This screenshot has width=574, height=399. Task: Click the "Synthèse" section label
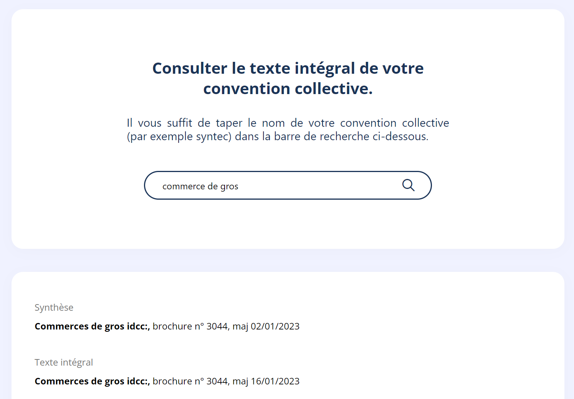point(54,307)
